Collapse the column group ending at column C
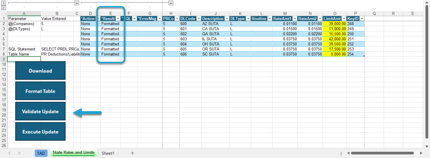Image resolution: width=430 pixels, height=158 pixels. tap(77, 3)
